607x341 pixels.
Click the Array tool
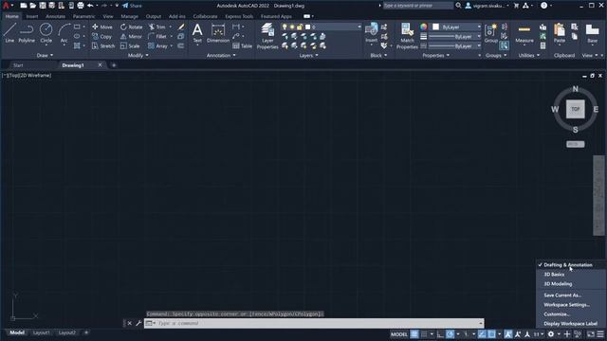(157, 46)
